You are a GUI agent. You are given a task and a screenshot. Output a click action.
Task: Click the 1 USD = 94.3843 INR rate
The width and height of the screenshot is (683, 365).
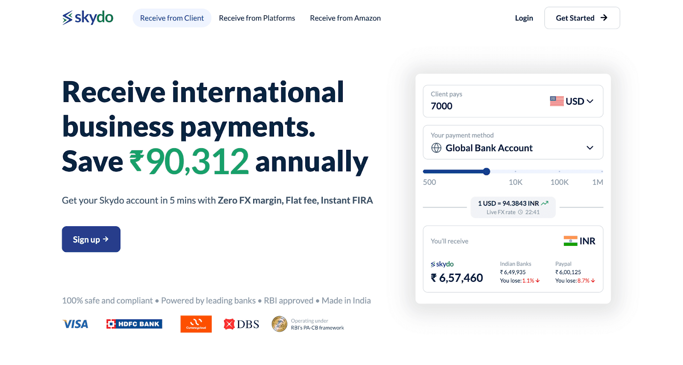pyautogui.click(x=508, y=203)
